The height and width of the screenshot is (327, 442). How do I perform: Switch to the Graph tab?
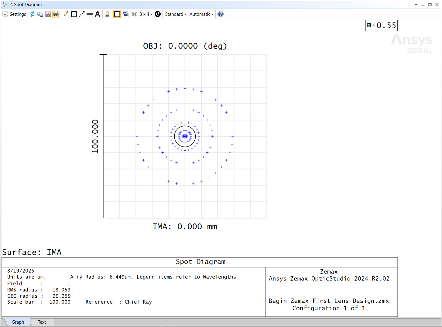[18, 322]
